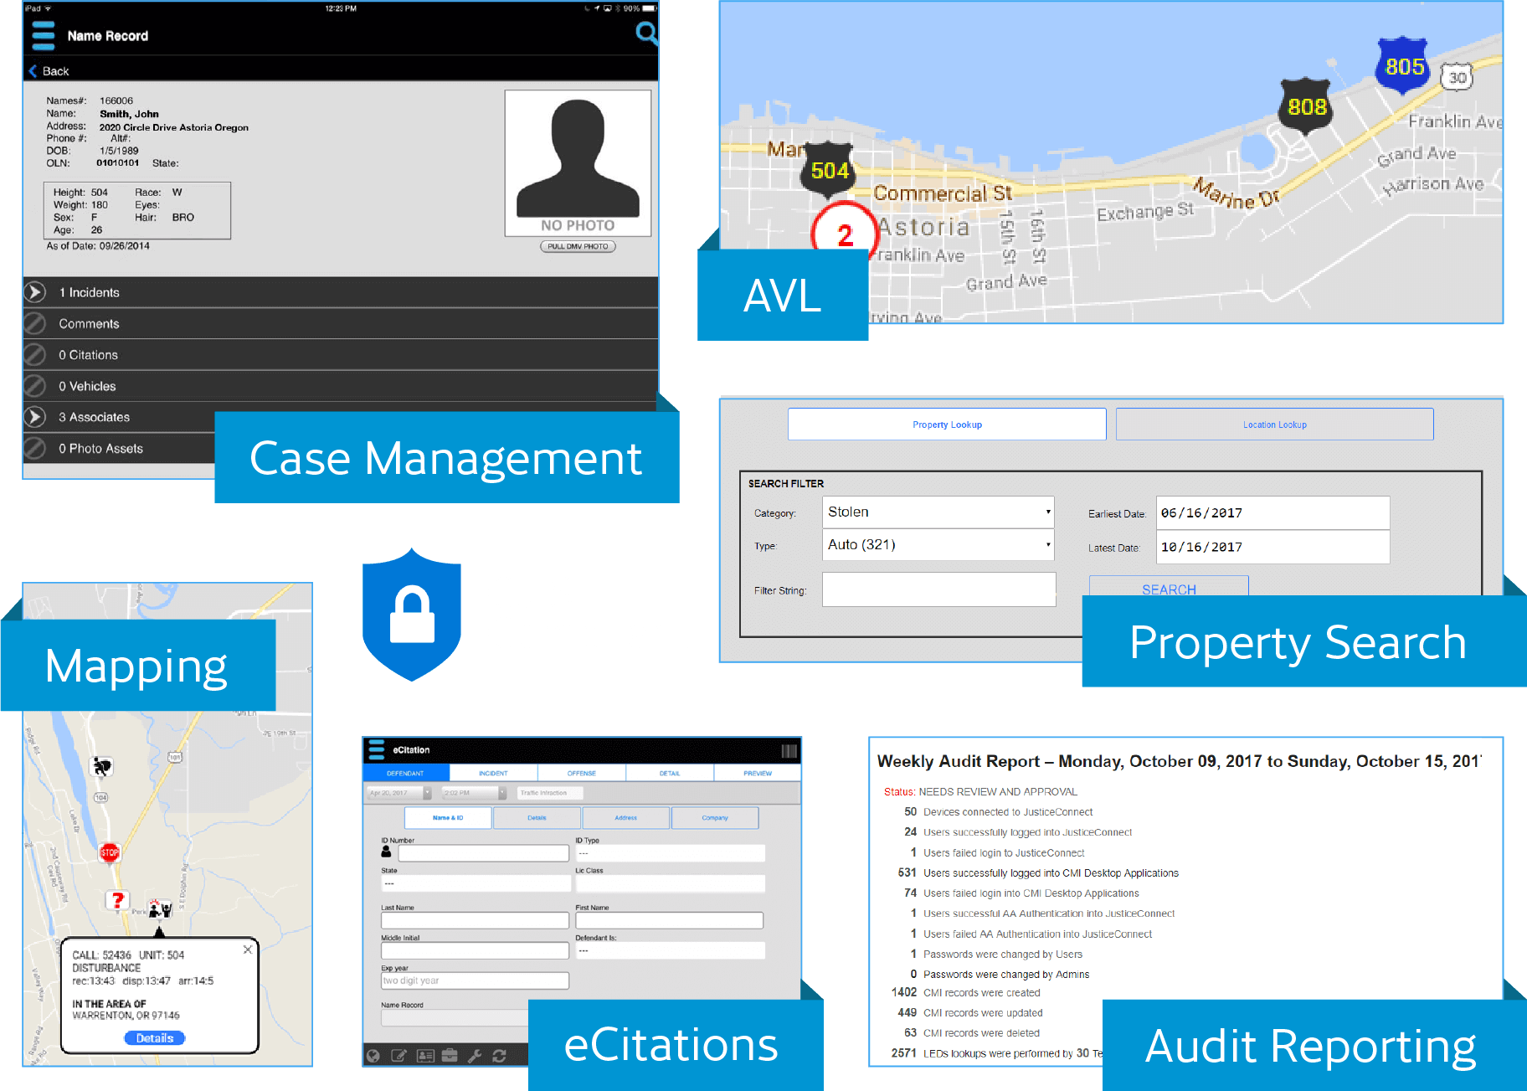Click the edit pencil icon in eCitation toolbar
The height and width of the screenshot is (1091, 1527).
click(399, 1055)
